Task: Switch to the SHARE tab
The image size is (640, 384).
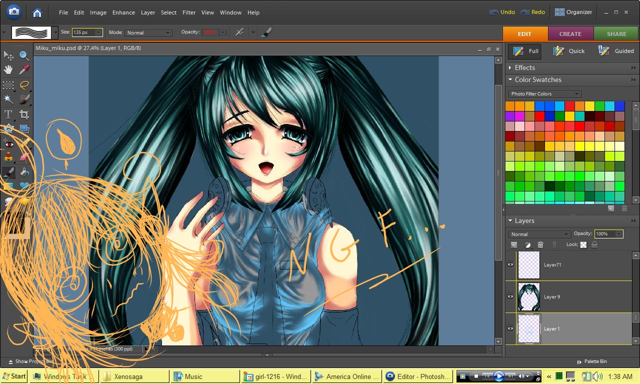Action: click(616, 34)
